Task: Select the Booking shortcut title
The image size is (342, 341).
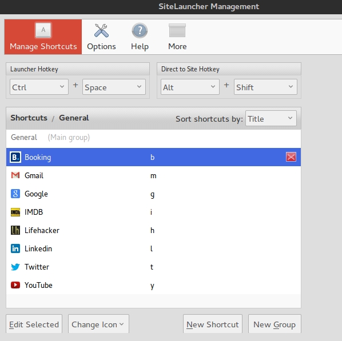Action: (x=38, y=157)
